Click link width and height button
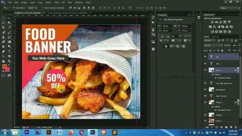Viewport: 242px width, 136px height. click(x=175, y=26)
